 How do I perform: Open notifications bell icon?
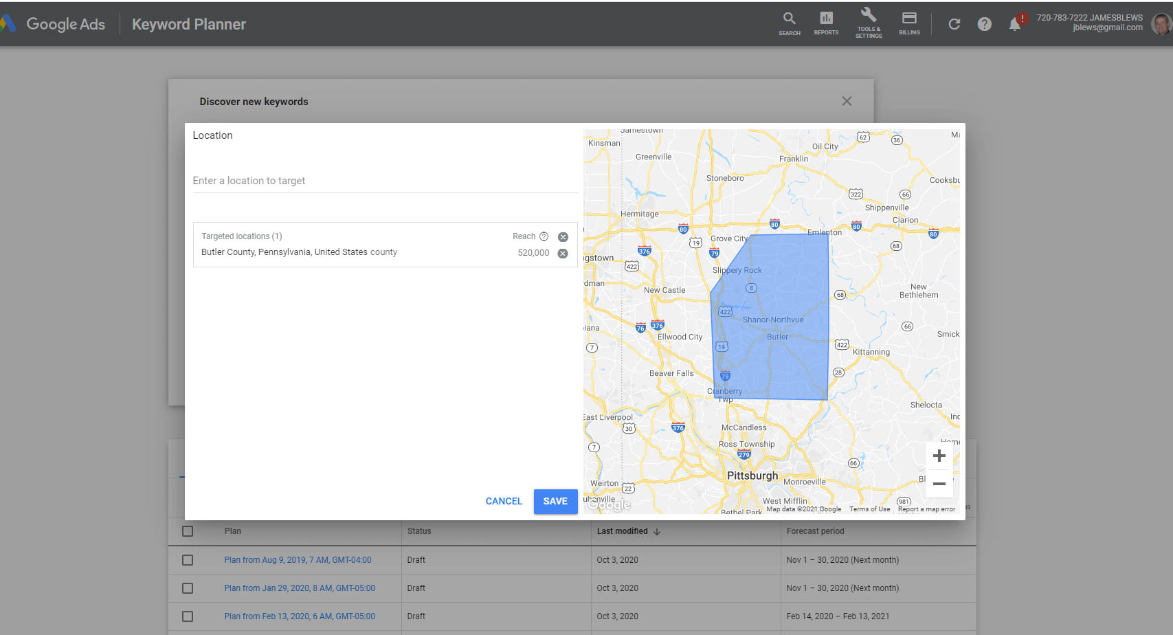pos(1015,24)
